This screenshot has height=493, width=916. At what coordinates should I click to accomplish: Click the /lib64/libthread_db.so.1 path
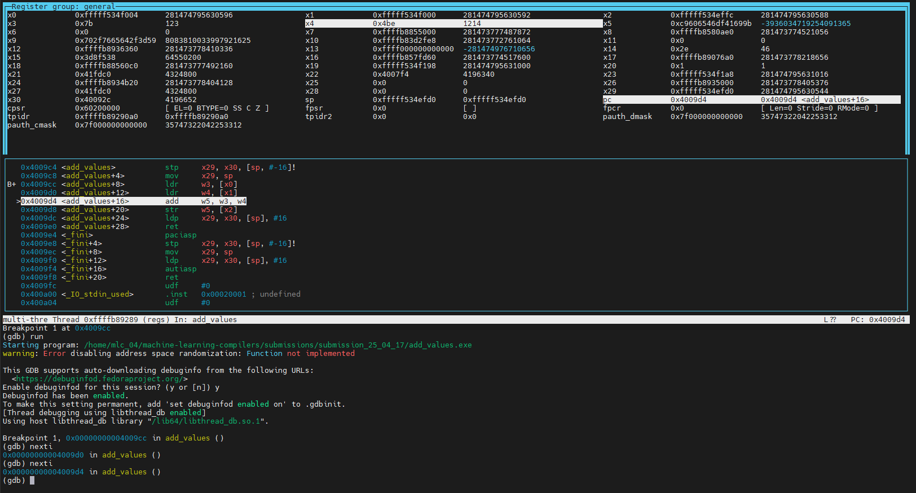coord(206,421)
